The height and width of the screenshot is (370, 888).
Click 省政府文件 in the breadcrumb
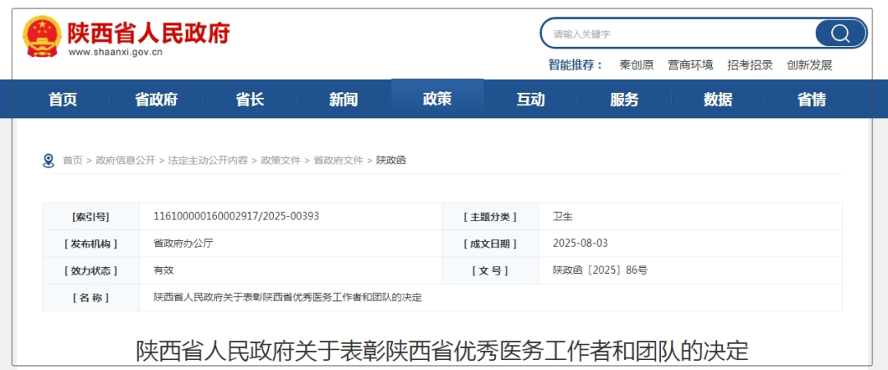338,160
